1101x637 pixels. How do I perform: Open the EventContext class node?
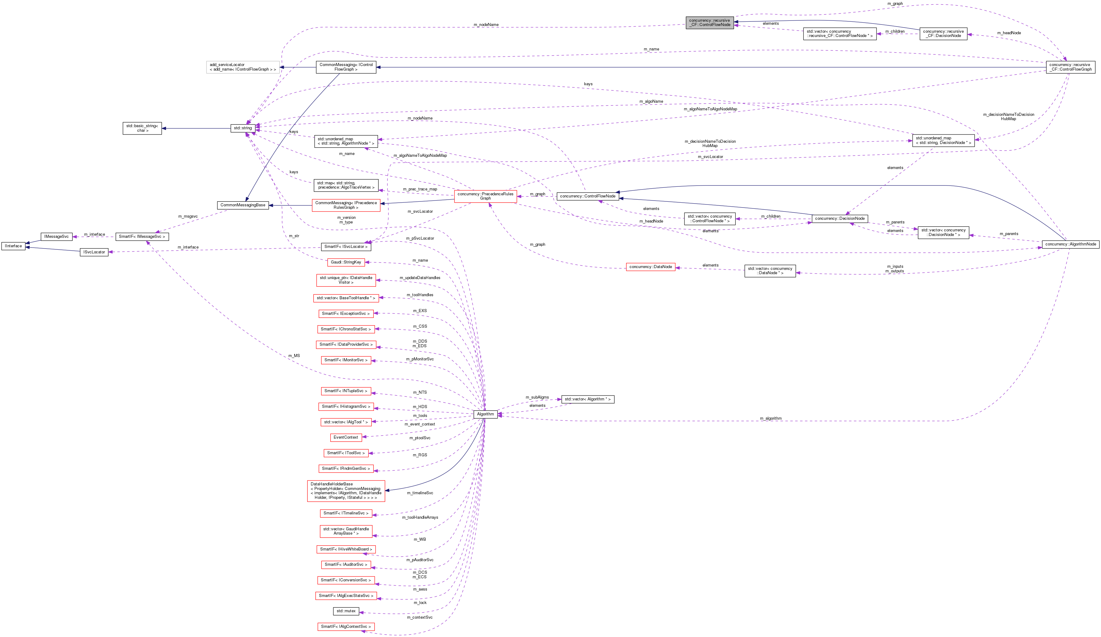click(346, 437)
